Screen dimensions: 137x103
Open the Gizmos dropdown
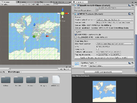click(47, 4)
